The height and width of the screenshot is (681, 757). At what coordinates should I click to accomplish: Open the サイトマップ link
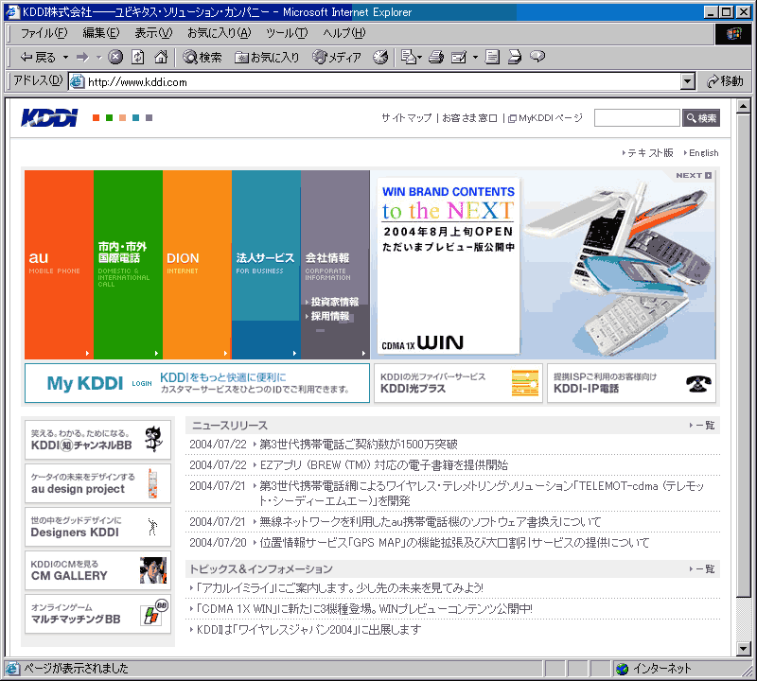pos(407,118)
